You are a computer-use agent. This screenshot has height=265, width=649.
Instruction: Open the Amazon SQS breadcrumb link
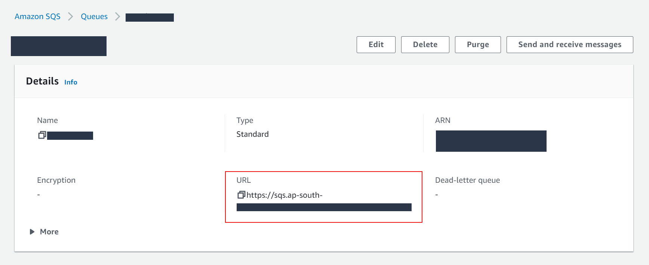coord(37,16)
